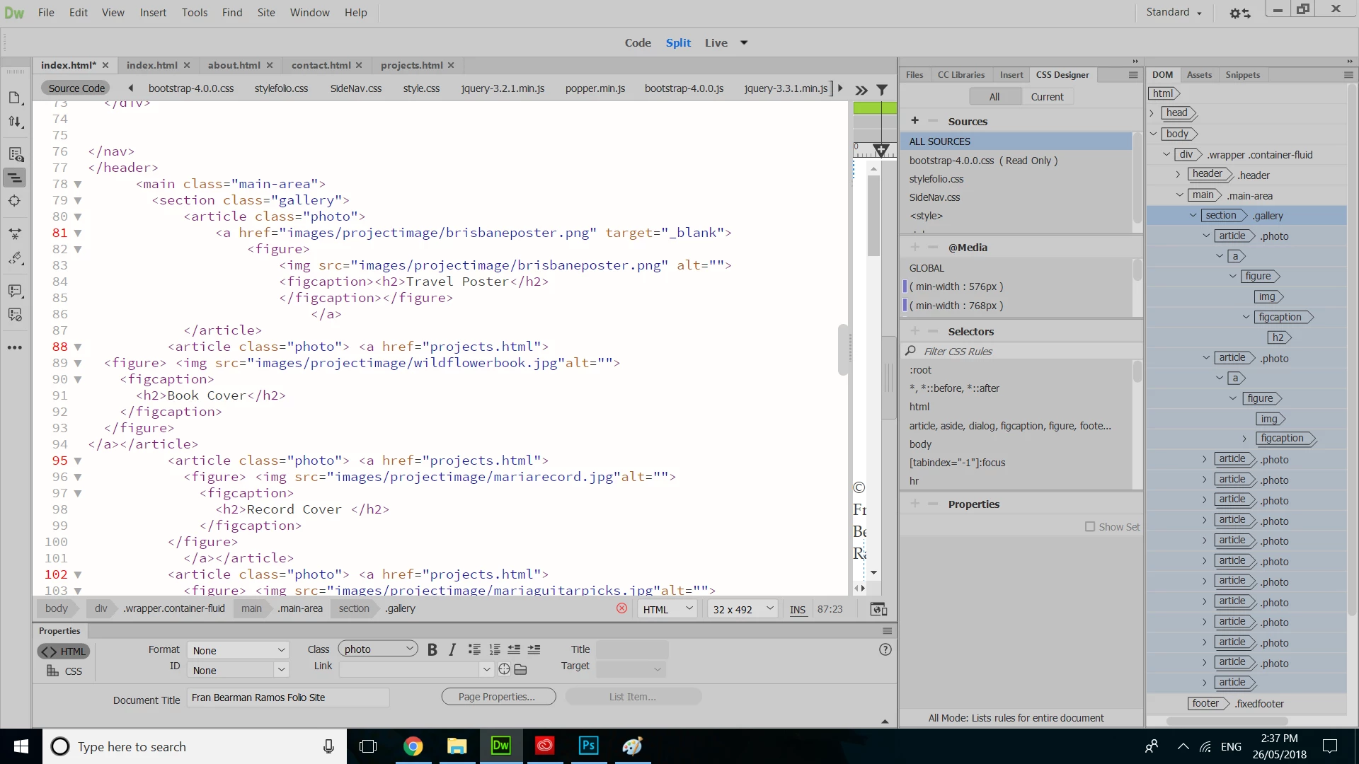Click the Browse for File folder icon

coord(521,669)
